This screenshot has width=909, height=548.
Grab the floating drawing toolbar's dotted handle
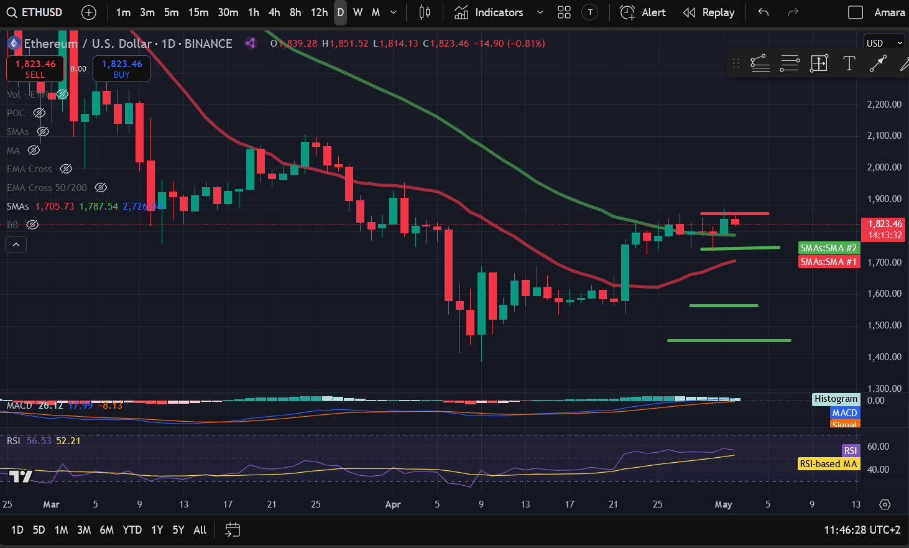pyautogui.click(x=736, y=63)
